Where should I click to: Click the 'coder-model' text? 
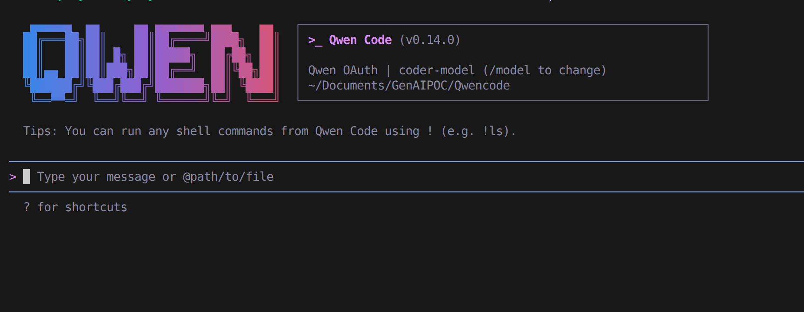[436, 70]
